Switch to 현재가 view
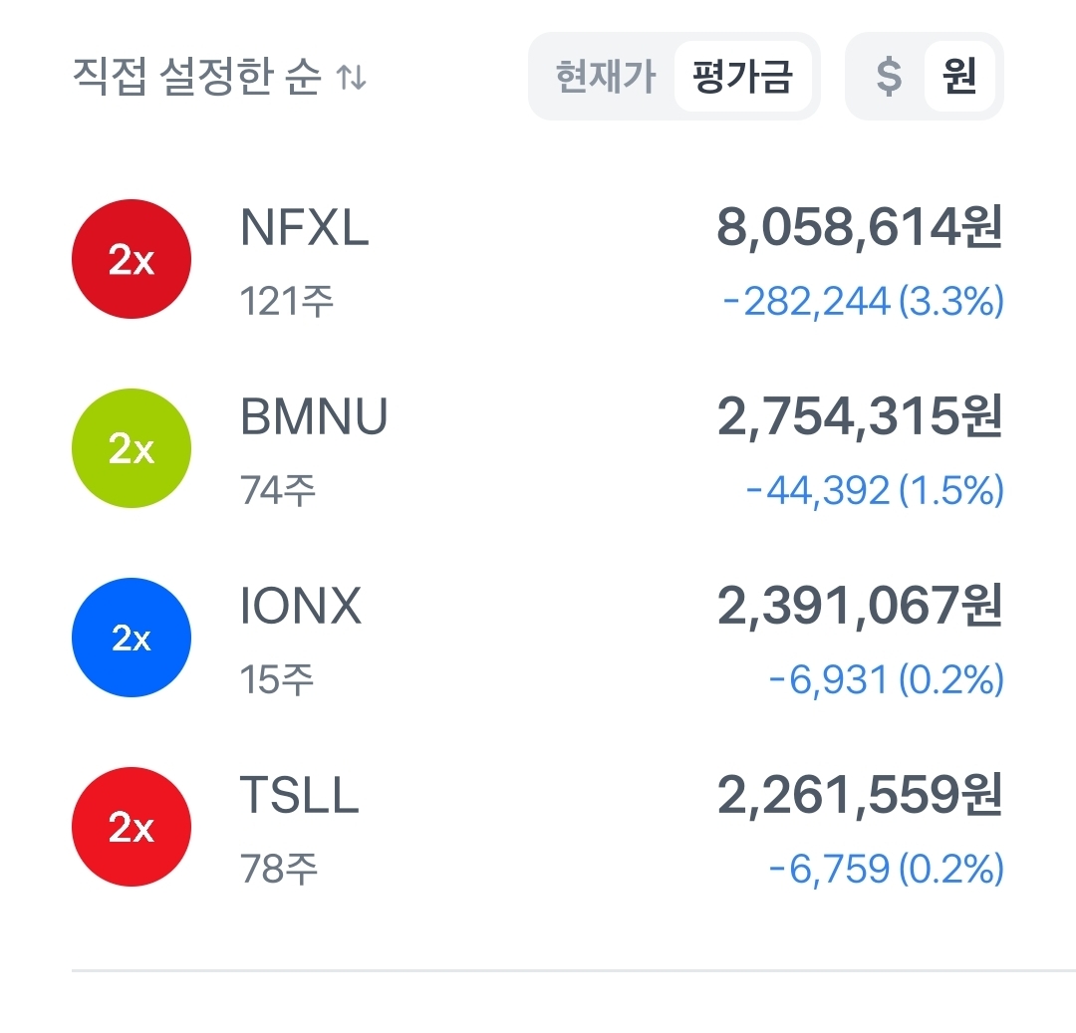Screen dimensions: 1076x1033 click(x=606, y=77)
